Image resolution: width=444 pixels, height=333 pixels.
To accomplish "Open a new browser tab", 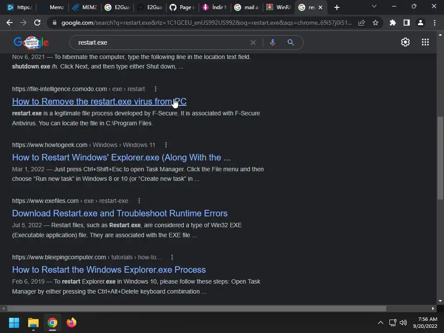I will (336, 7).
